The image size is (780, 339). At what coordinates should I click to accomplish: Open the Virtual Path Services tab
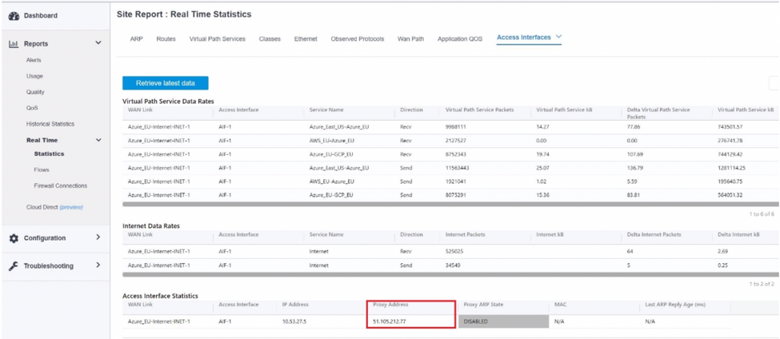(x=218, y=38)
